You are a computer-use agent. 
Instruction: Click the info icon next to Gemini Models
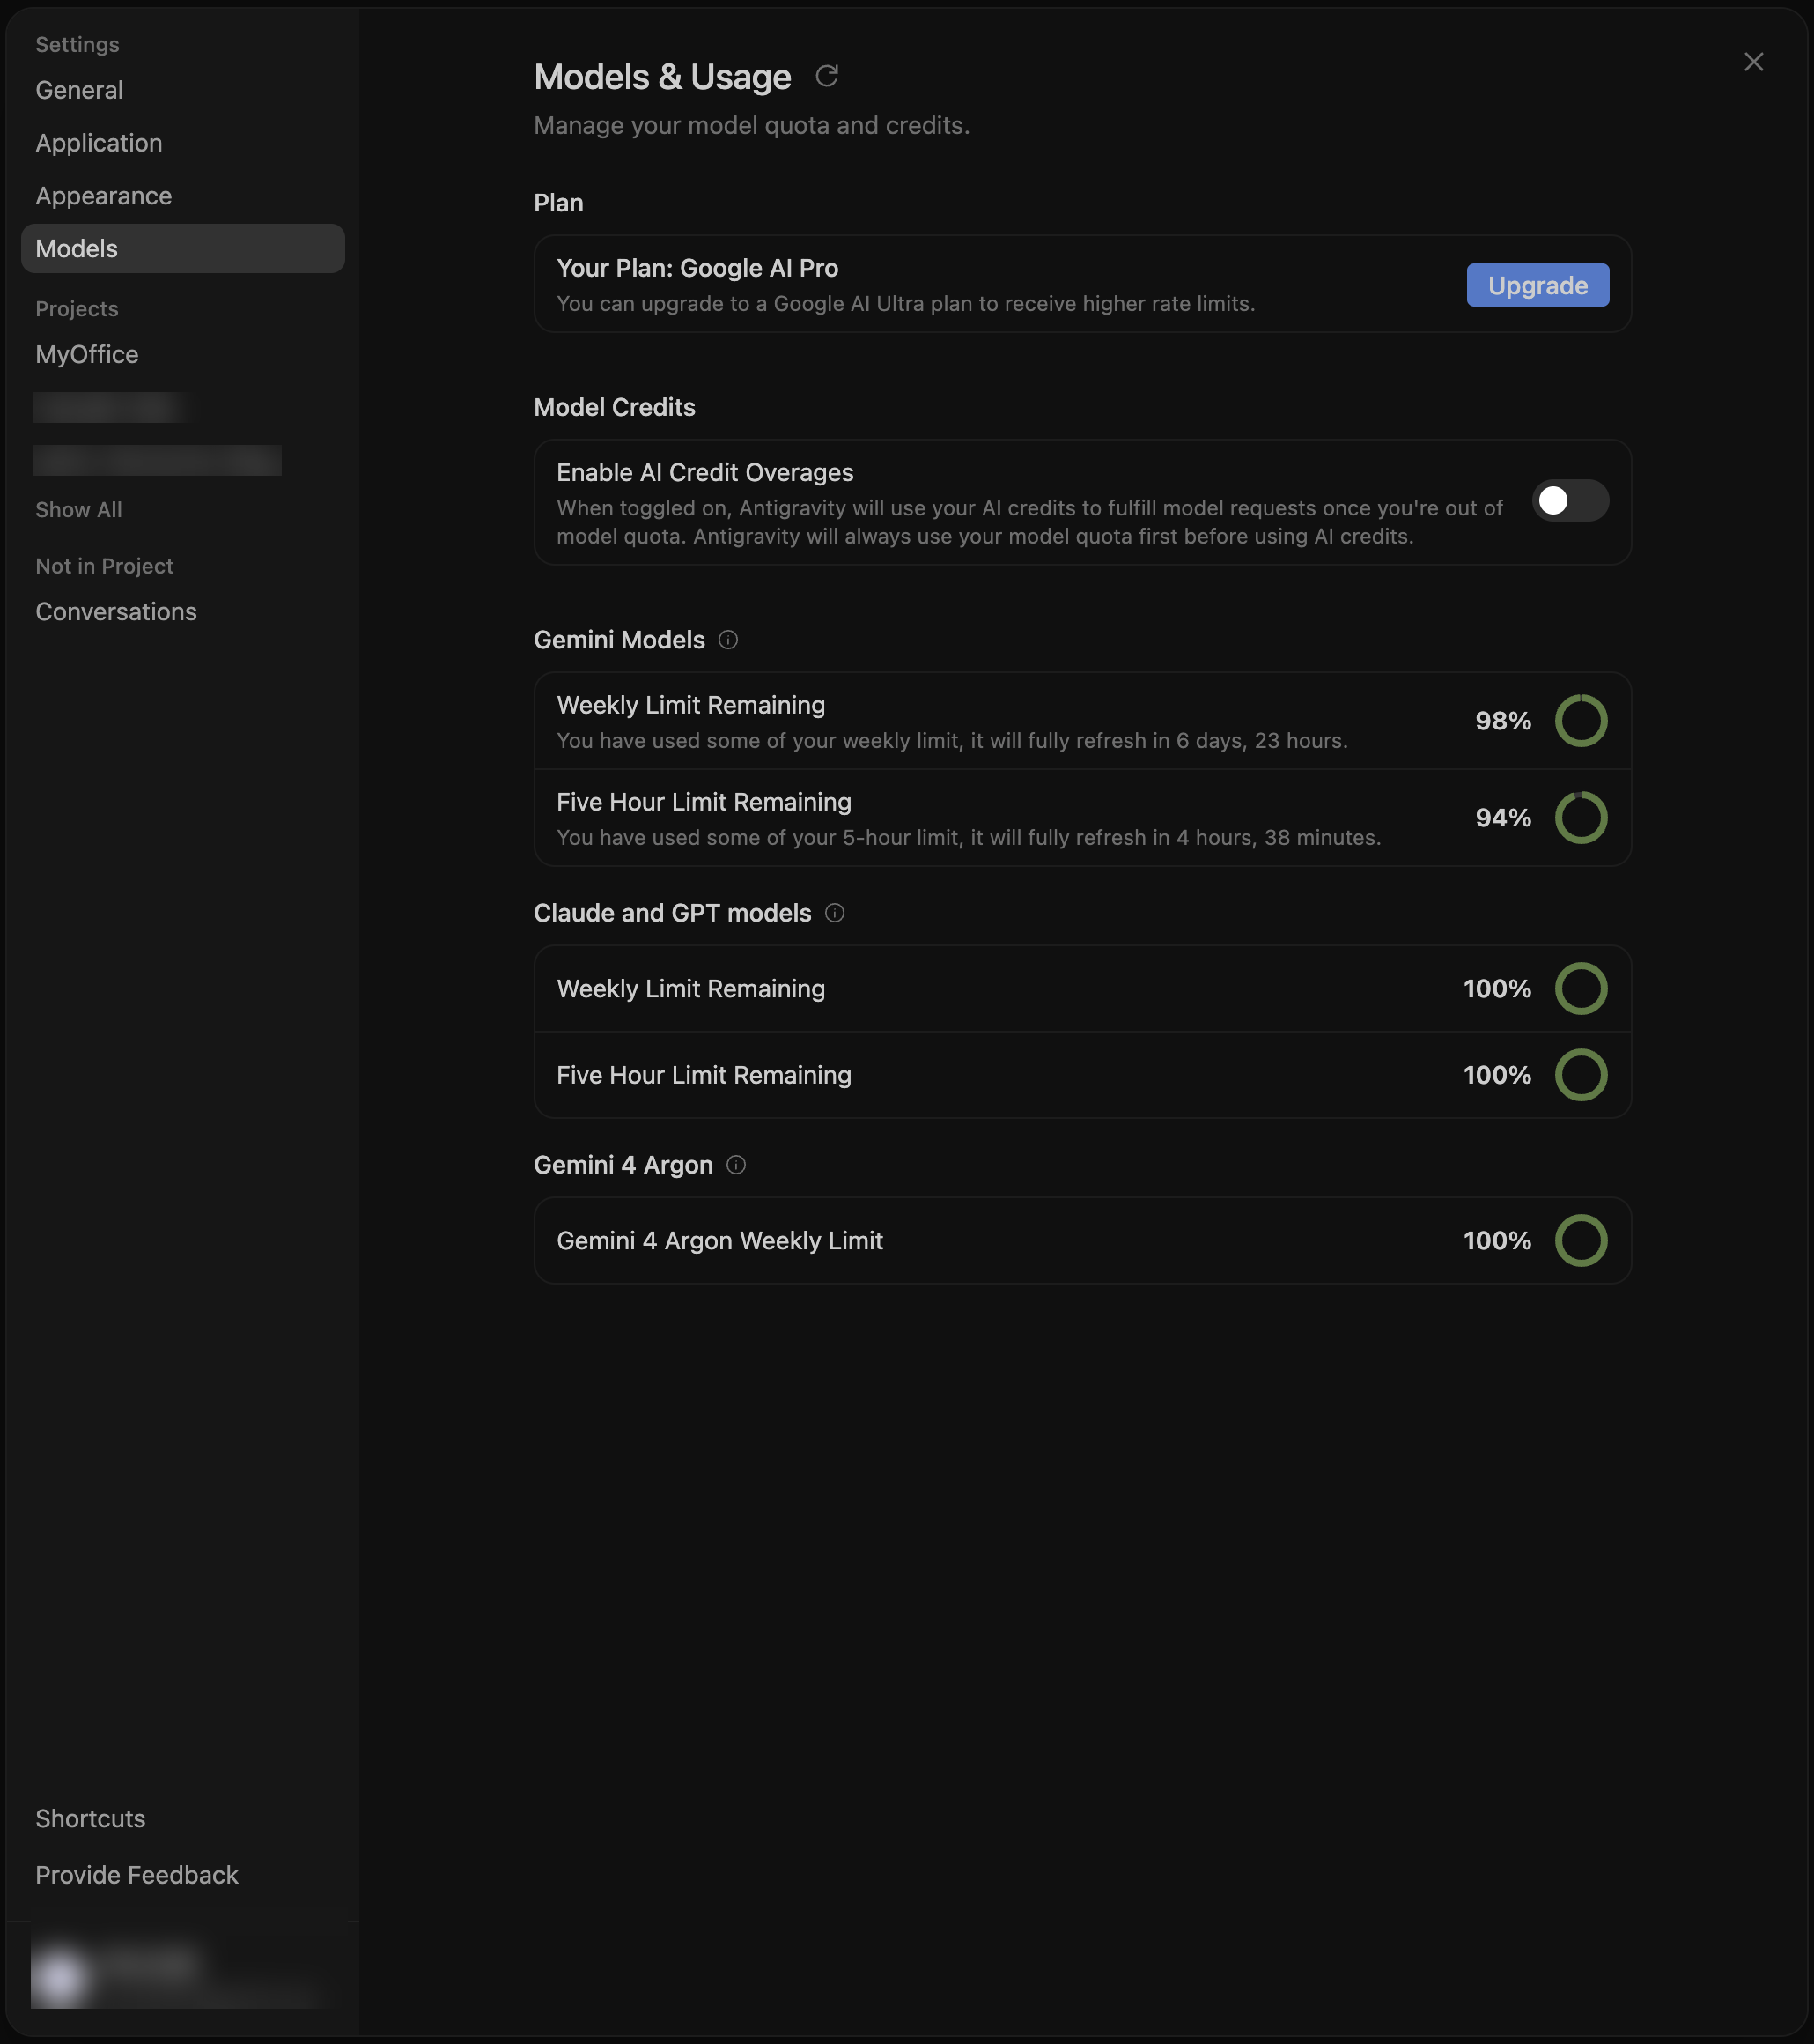pos(728,640)
